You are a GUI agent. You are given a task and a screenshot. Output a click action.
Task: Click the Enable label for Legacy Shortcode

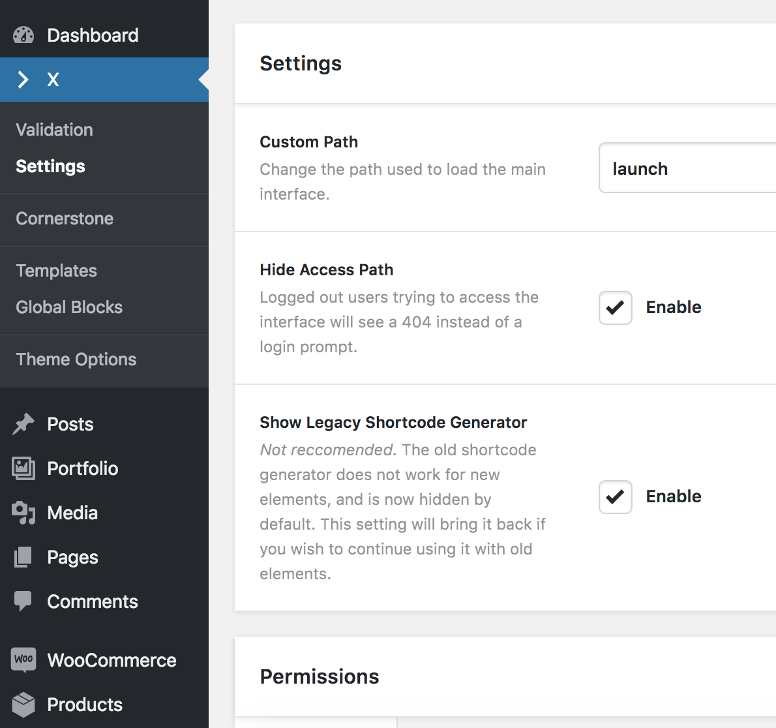click(674, 496)
